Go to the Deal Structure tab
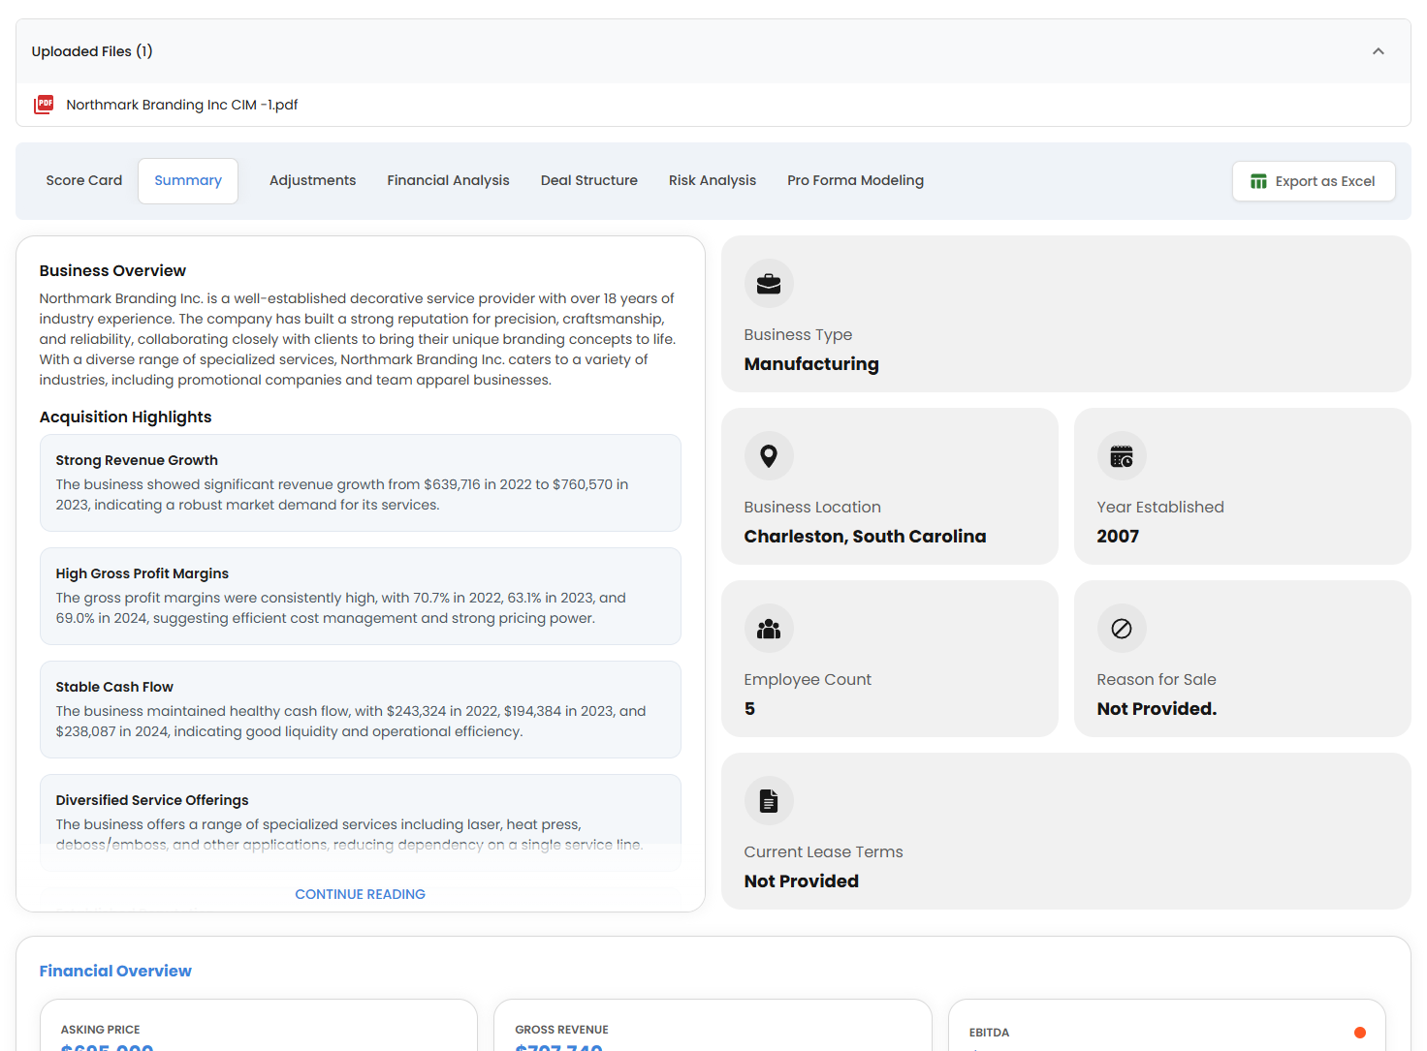This screenshot has width=1427, height=1051. point(588,180)
